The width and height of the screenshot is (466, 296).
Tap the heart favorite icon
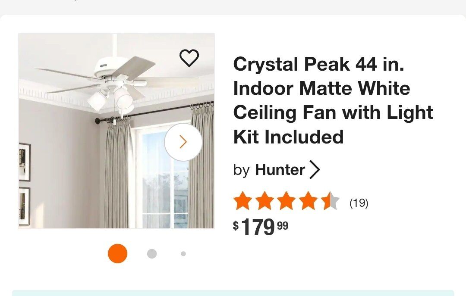(189, 58)
